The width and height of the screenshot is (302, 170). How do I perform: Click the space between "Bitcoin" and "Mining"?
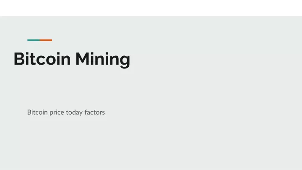(x=73, y=59)
